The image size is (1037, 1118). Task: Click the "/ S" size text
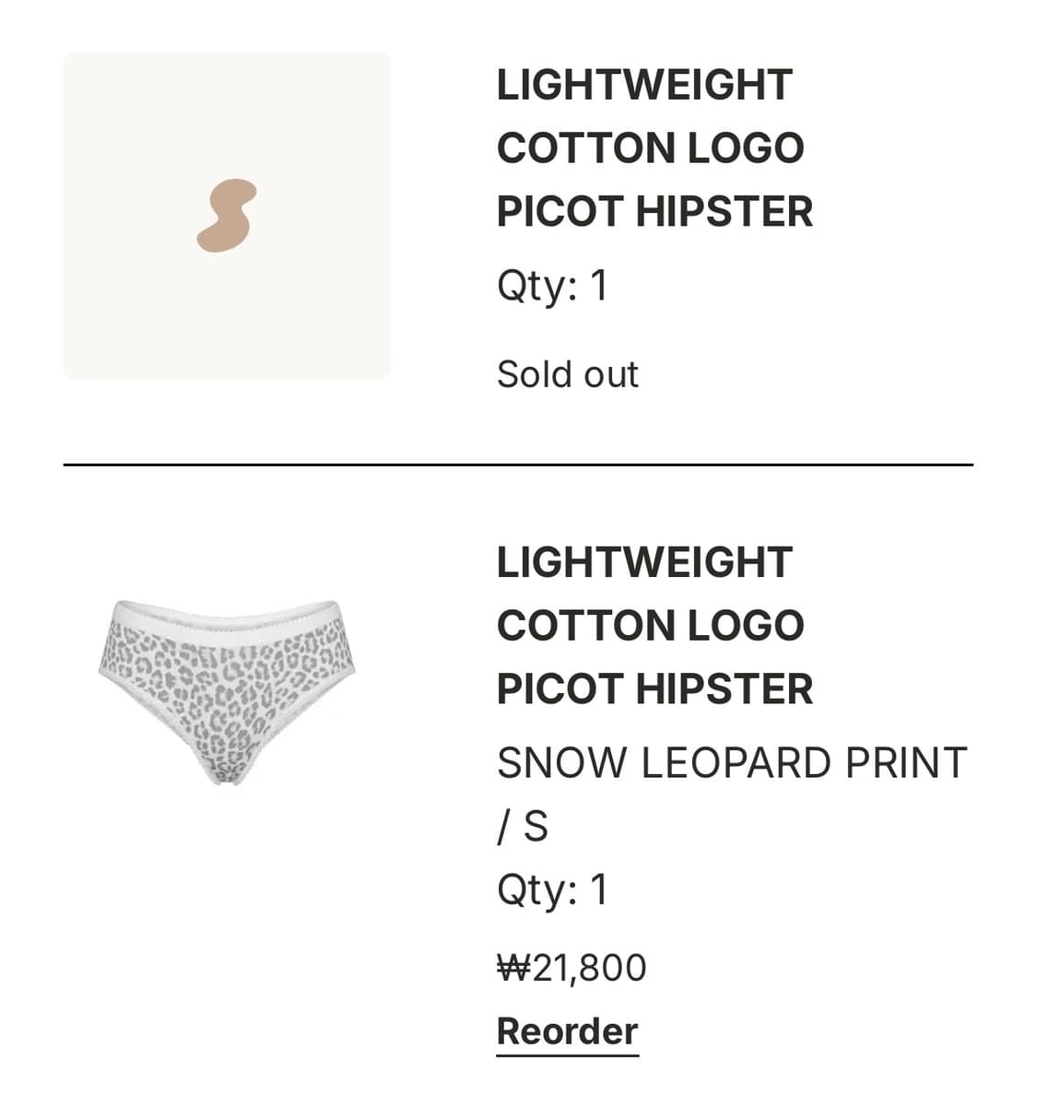pyautogui.click(x=522, y=826)
